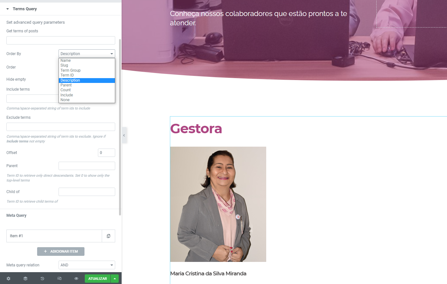Select Slug in the Order By list
This screenshot has height=284, width=447.
click(x=87, y=65)
